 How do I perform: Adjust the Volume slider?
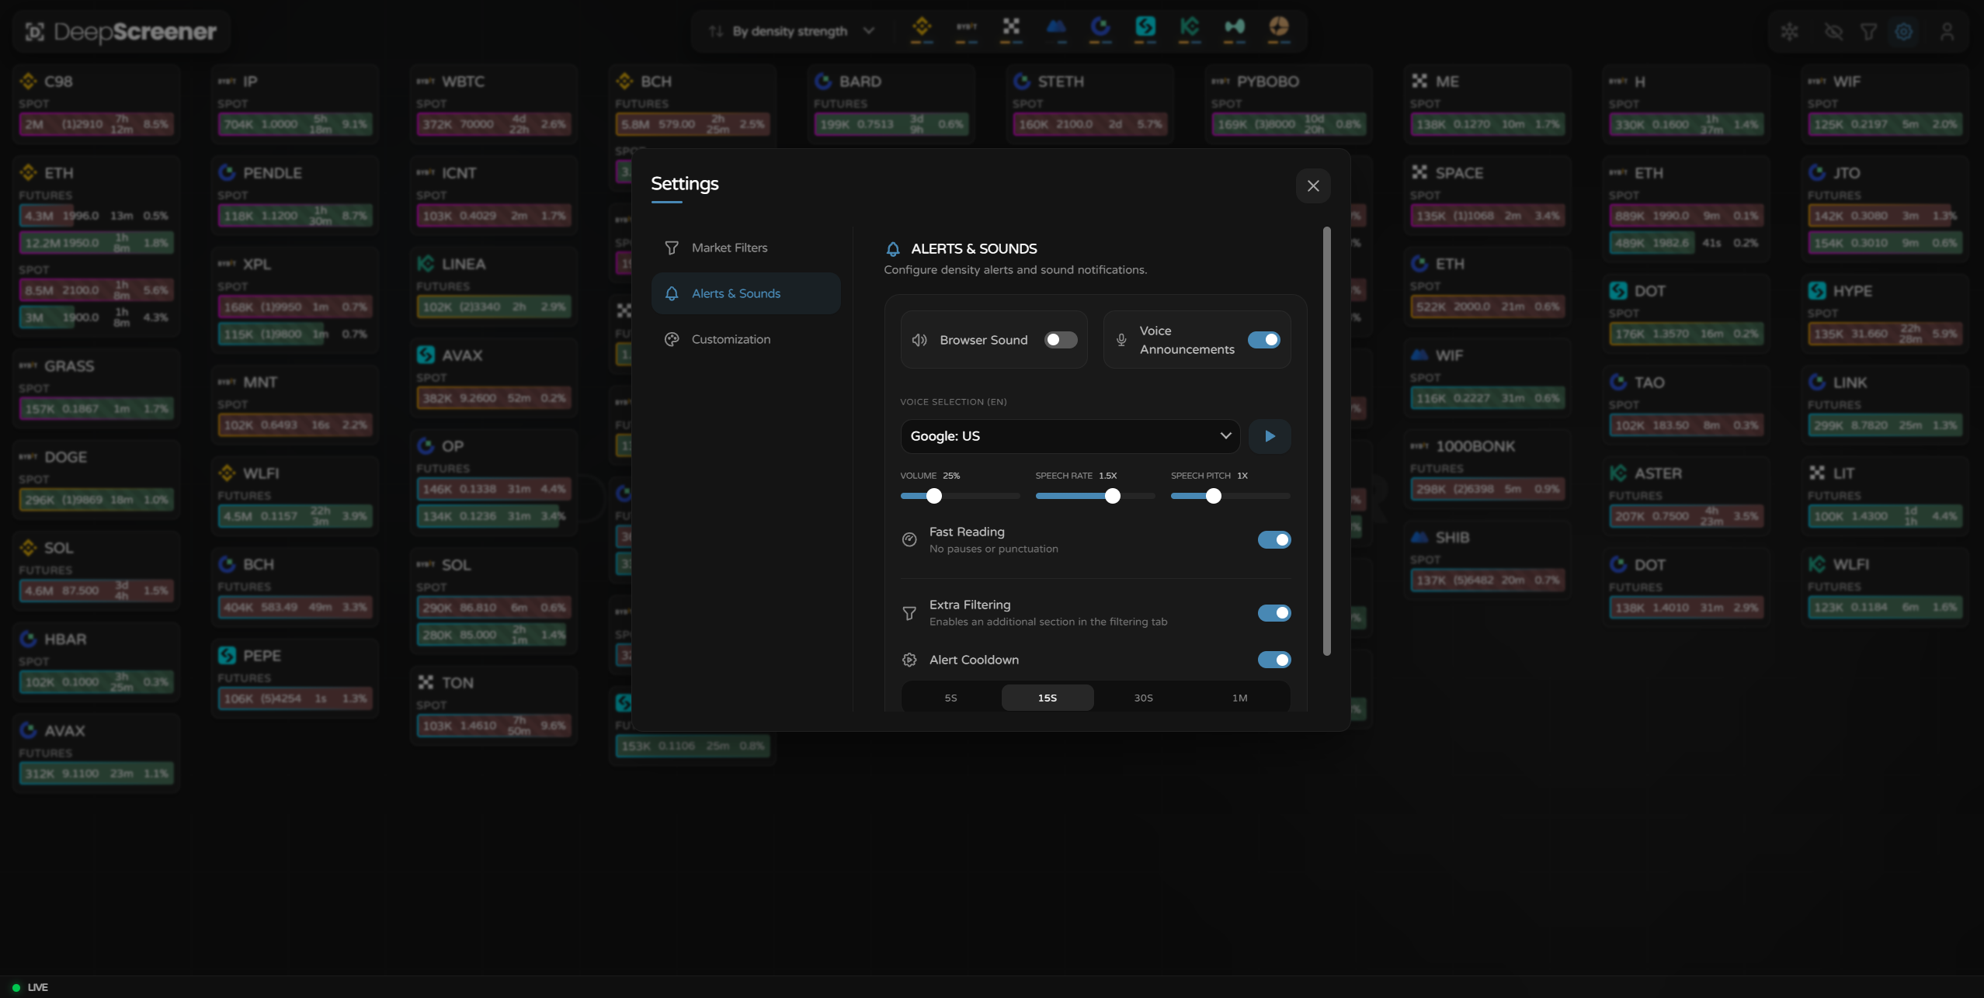935,496
